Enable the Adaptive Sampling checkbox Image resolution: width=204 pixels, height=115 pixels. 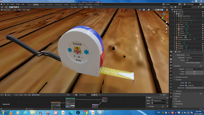coord(177,77)
